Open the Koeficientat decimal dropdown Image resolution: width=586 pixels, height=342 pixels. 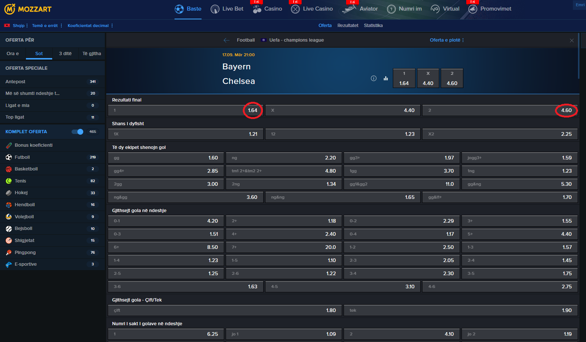(90, 26)
